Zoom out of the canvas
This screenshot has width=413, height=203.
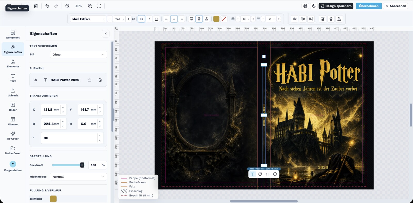pos(67,6)
